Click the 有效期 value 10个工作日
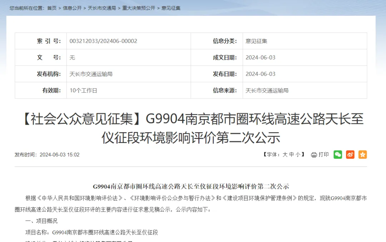 pos(83,90)
